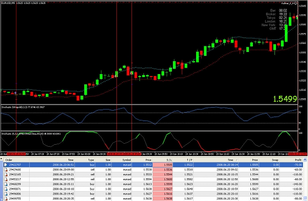The image size is (308, 201).
Task: Sort by the Type column header
Action: point(85,160)
